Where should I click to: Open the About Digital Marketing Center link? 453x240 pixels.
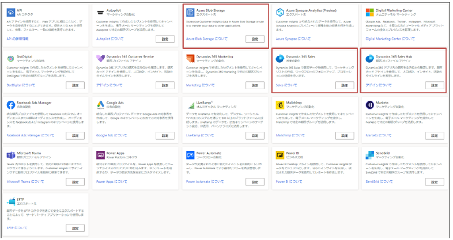[390, 39]
